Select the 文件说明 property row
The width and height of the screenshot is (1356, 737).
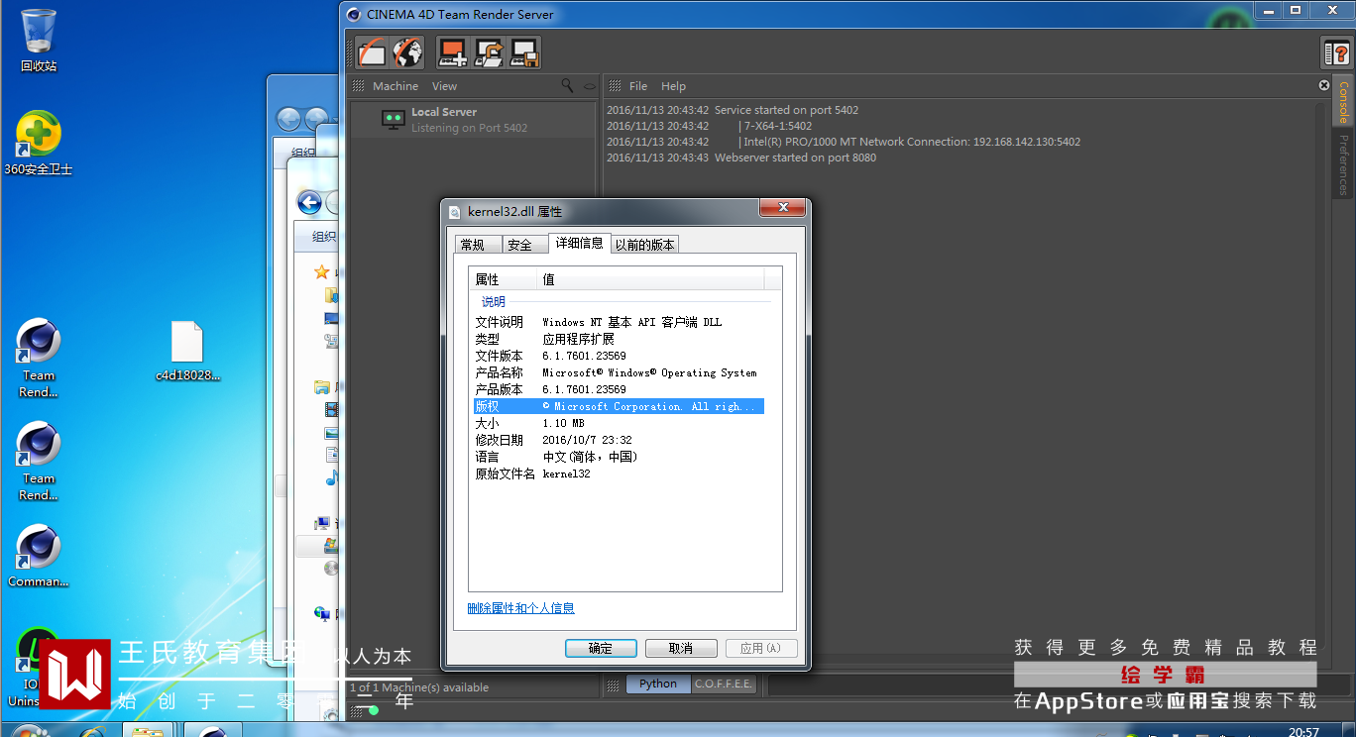point(619,322)
